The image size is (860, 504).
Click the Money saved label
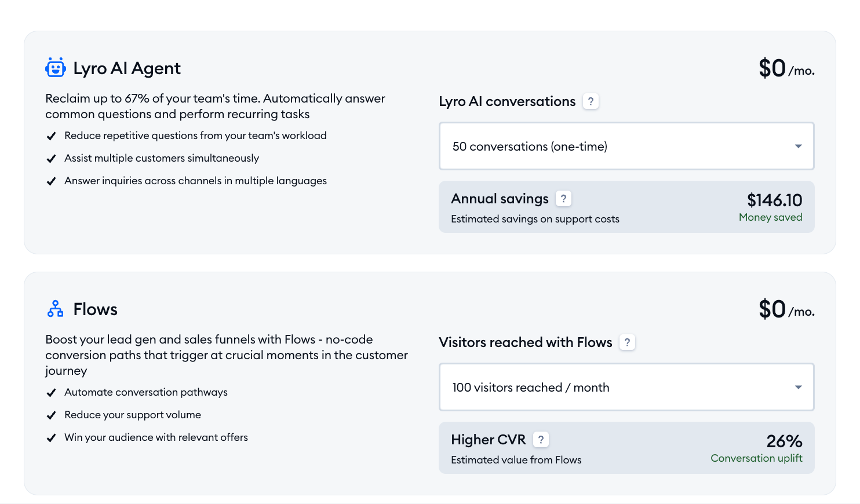(770, 217)
